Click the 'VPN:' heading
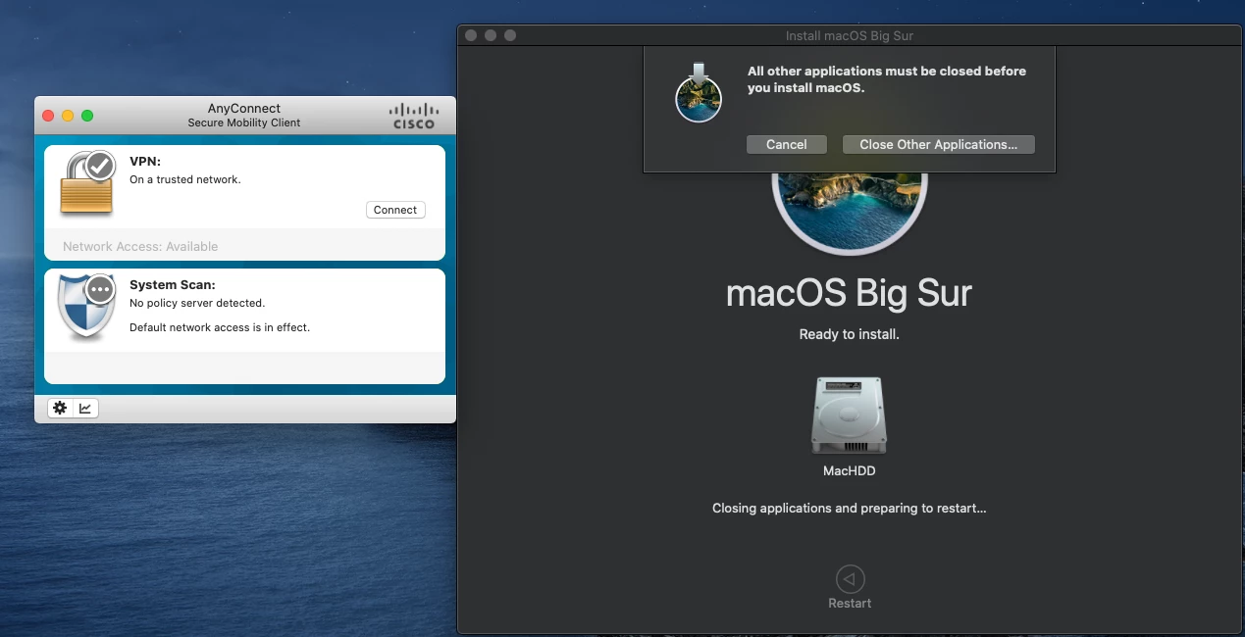 coord(145,161)
